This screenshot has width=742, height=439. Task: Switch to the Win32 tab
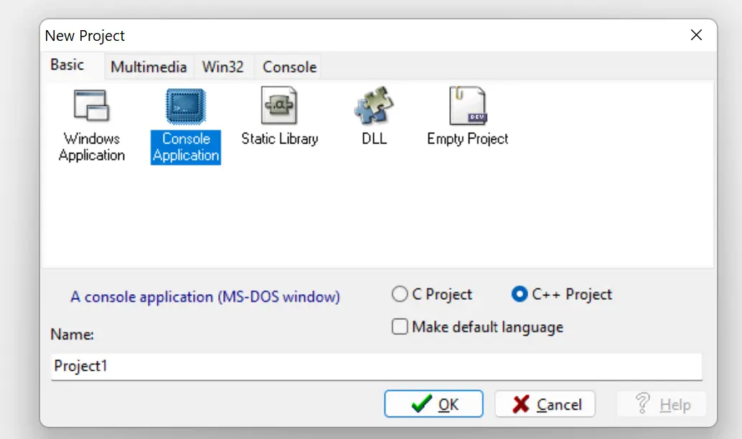pos(222,67)
